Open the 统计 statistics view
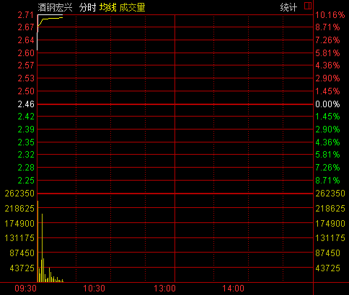The width and height of the screenshot is (349, 295). pyautogui.click(x=288, y=7)
